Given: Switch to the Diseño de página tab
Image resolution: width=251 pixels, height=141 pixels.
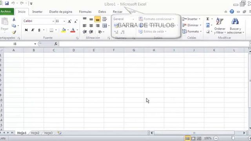Looking at the screenshot, I should coord(61,12).
